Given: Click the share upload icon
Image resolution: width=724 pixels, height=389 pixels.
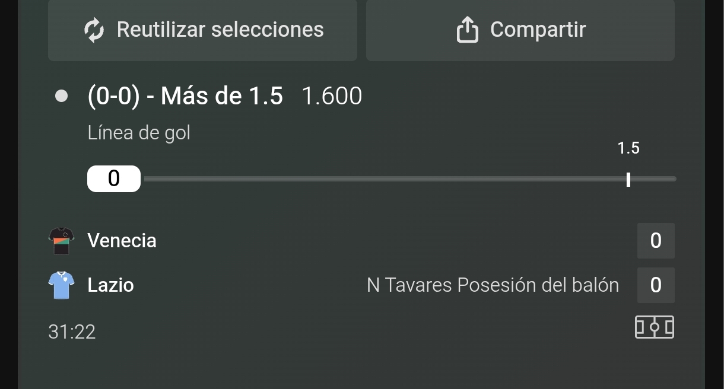Looking at the screenshot, I should click(468, 30).
